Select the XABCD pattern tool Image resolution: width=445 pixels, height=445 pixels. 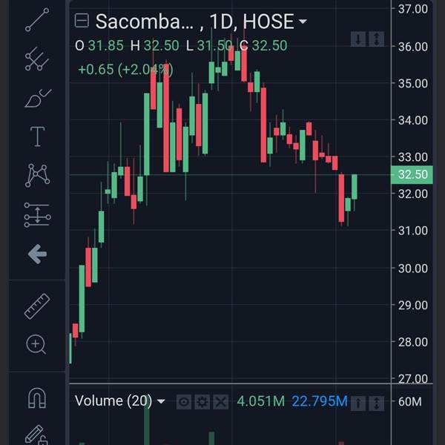coord(37,175)
